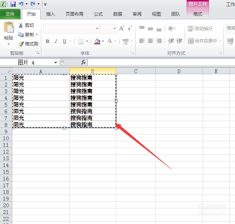Image resolution: width=235 pixels, height=224 pixels.
Task: Click the 剪切 button
Action: pyautogui.click(x=26, y=25)
